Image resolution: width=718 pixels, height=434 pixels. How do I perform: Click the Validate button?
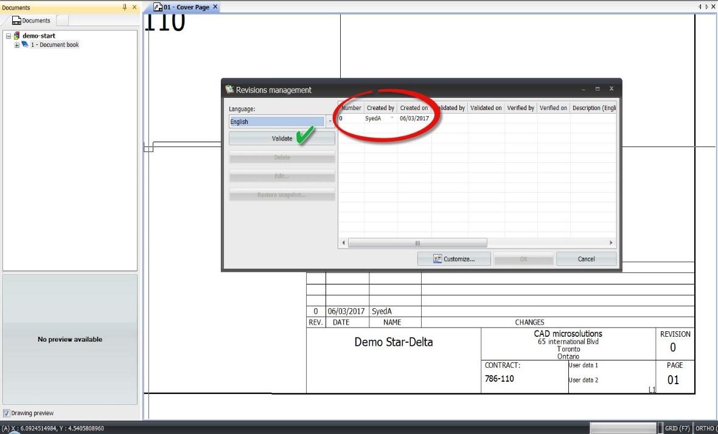(x=282, y=138)
